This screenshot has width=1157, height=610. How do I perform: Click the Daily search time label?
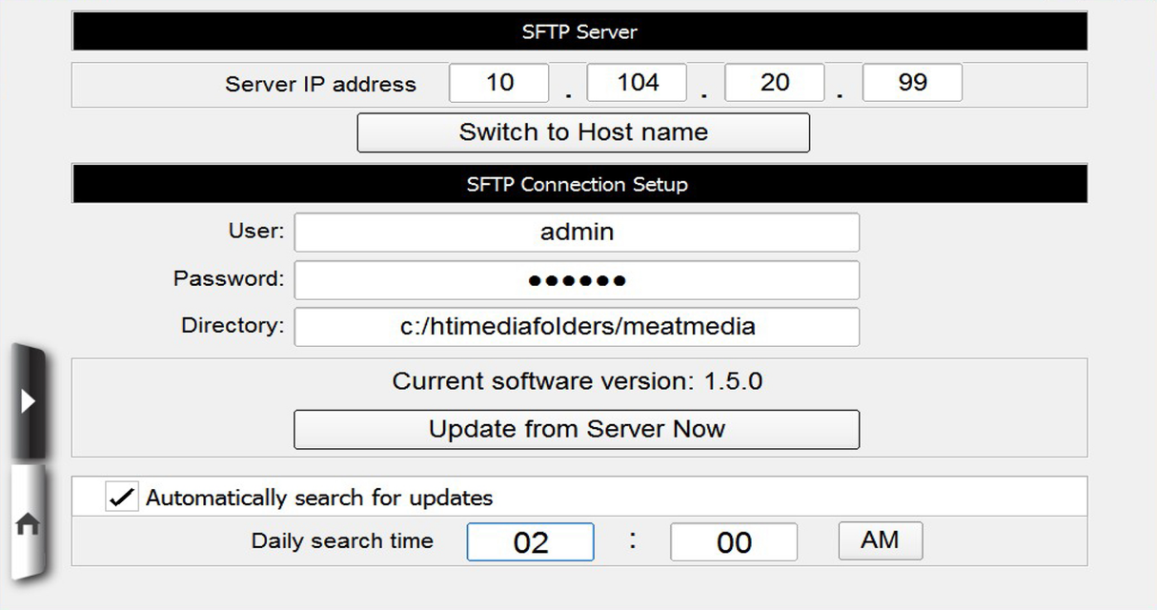(342, 540)
